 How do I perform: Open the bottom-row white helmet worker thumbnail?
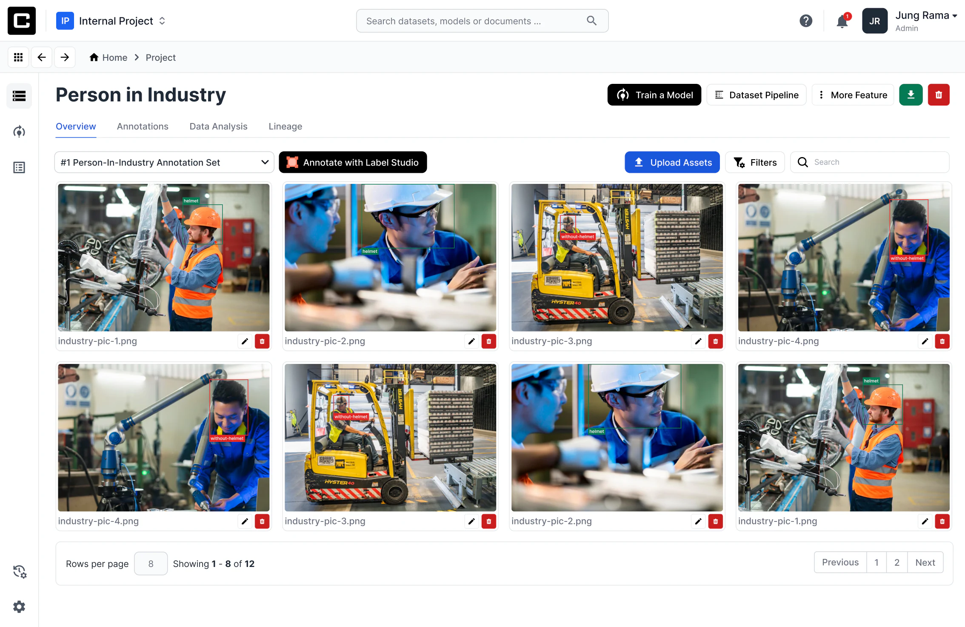click(x=617, y=438)
